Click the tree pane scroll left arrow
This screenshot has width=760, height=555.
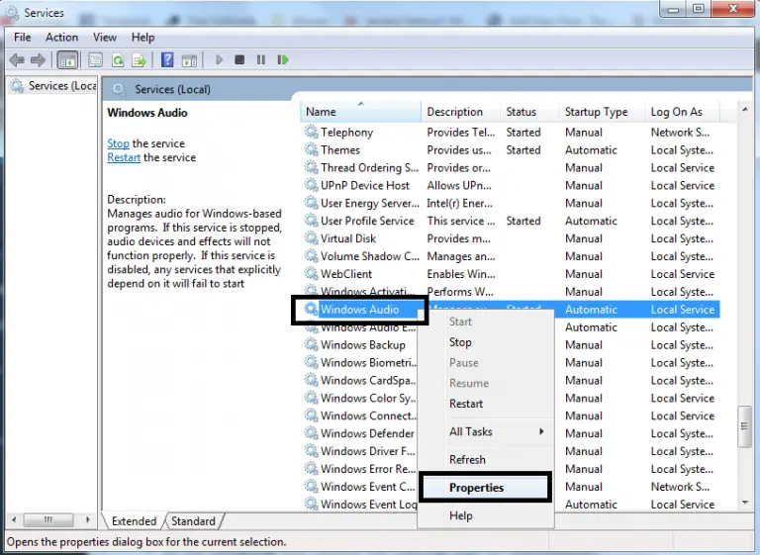pos(14,519)
